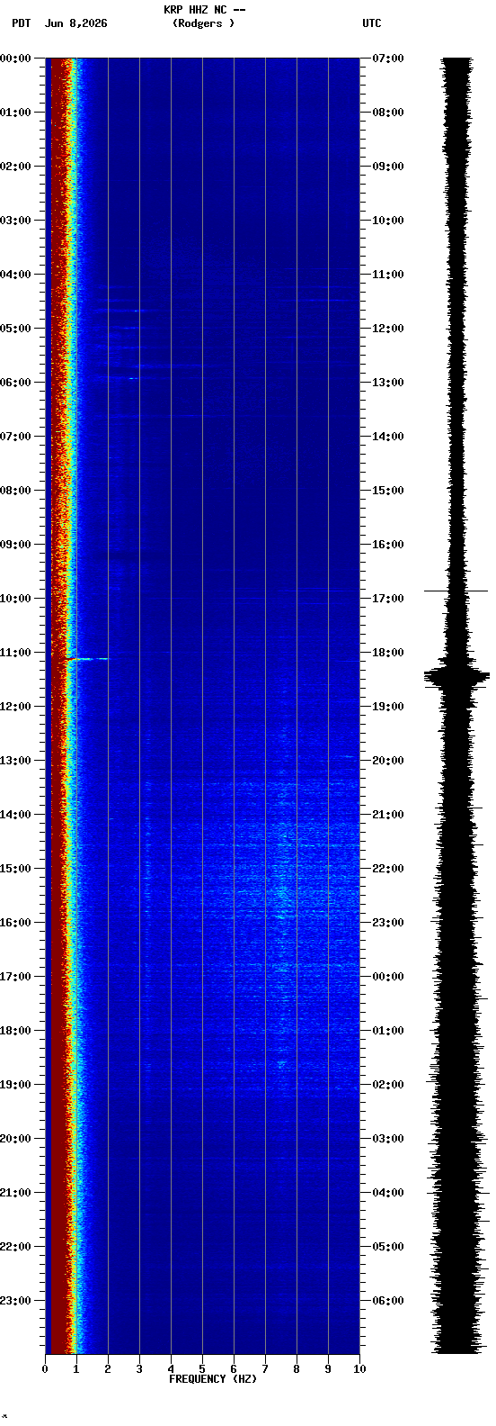Image resolution: width=496 pixels, height=1426 pixels.
Task: Select the PDT 00:00 time label
Action: click(x=15, y=59)
